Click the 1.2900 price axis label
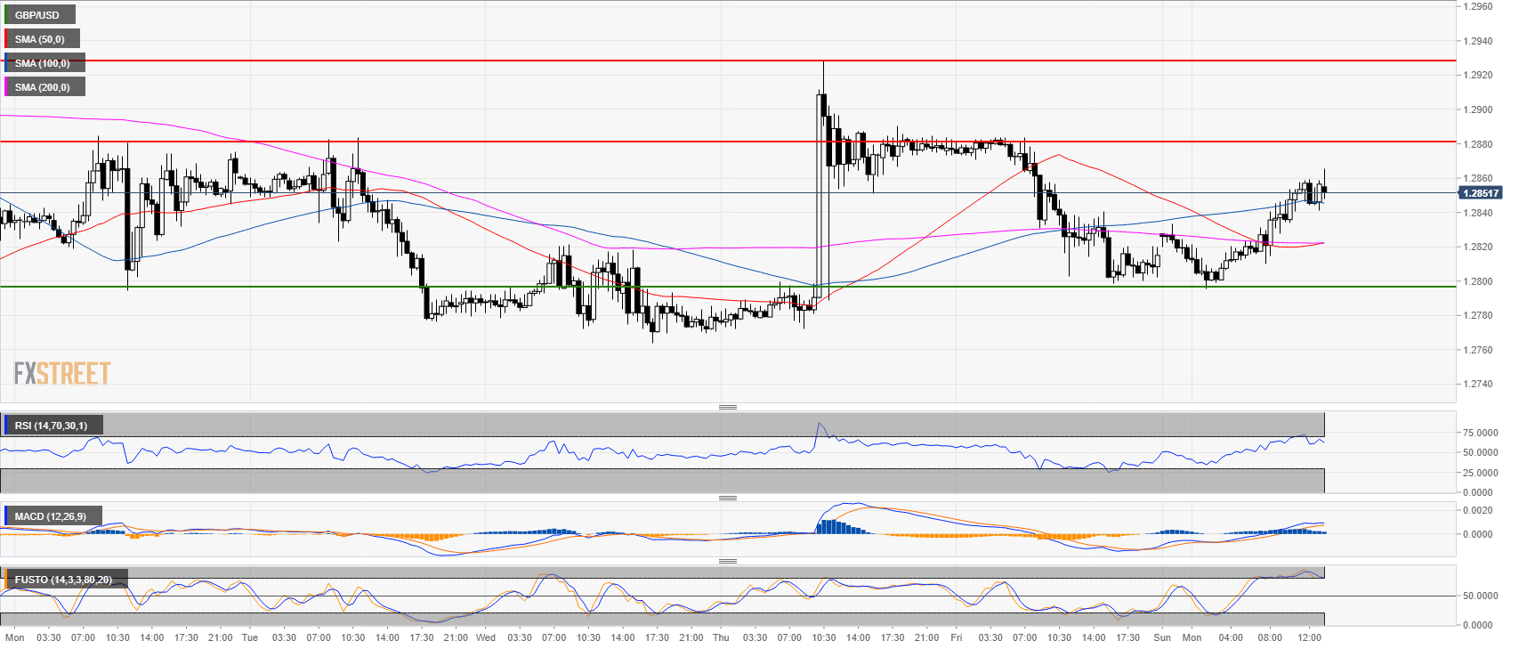 coord(1478,110)
